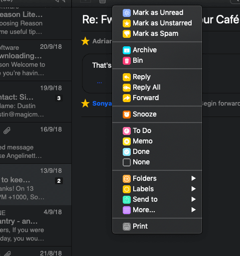The image size is (240, 256).
Task: Expand the Labels submenu arrow
Action: pos(193,189)
